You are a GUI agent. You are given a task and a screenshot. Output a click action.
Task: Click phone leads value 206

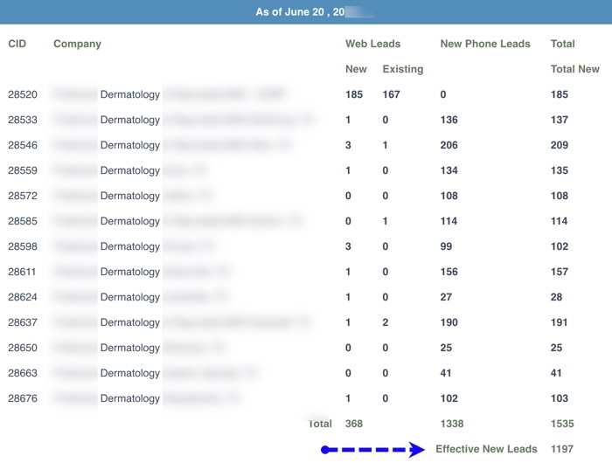(449, 145)
